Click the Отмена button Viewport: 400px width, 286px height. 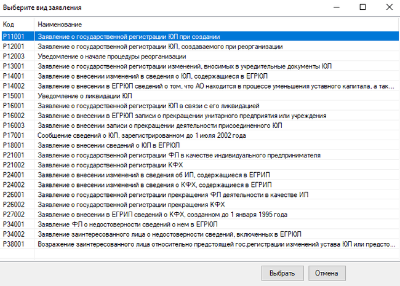click(327, 272)
